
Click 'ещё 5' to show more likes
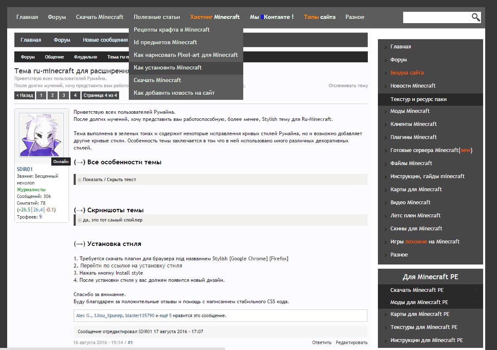pyautogui.click(x=165, y=316)
